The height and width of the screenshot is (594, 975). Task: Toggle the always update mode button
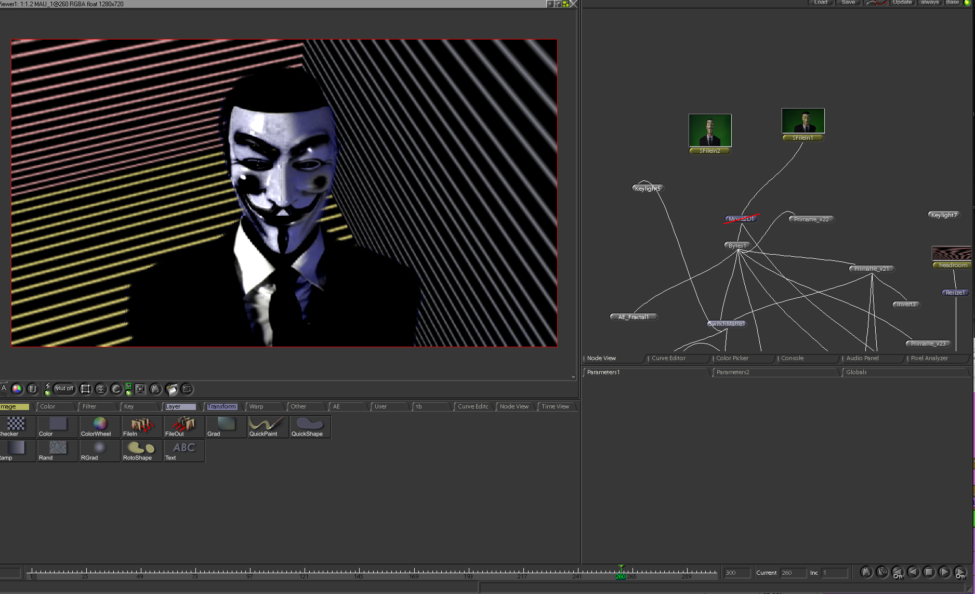point(930,3)
